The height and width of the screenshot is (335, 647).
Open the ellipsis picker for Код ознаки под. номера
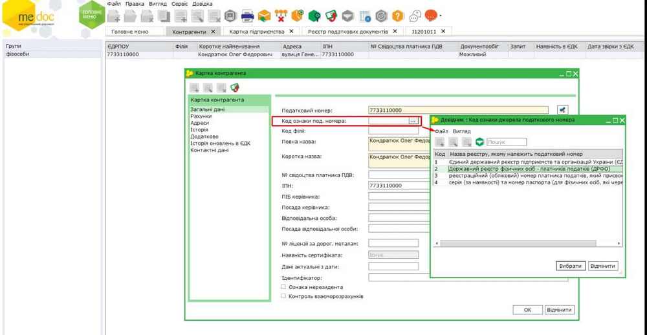coord(413,121)
